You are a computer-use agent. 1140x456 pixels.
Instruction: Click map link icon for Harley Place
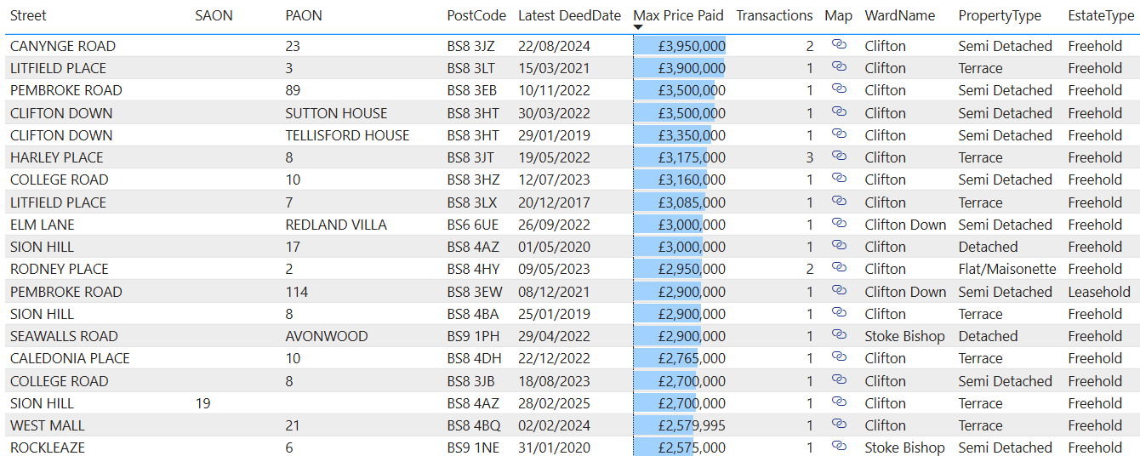(838, 157)
